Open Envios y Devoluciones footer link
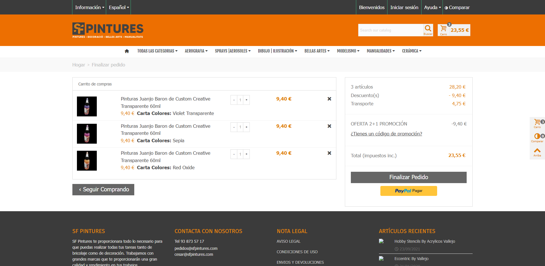 coord(300,262)
